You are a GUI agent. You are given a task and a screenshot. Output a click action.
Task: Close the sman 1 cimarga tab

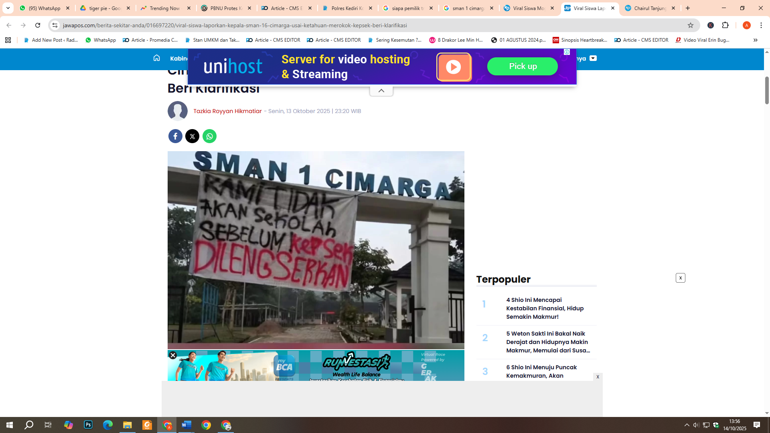[x=492, y=8]
